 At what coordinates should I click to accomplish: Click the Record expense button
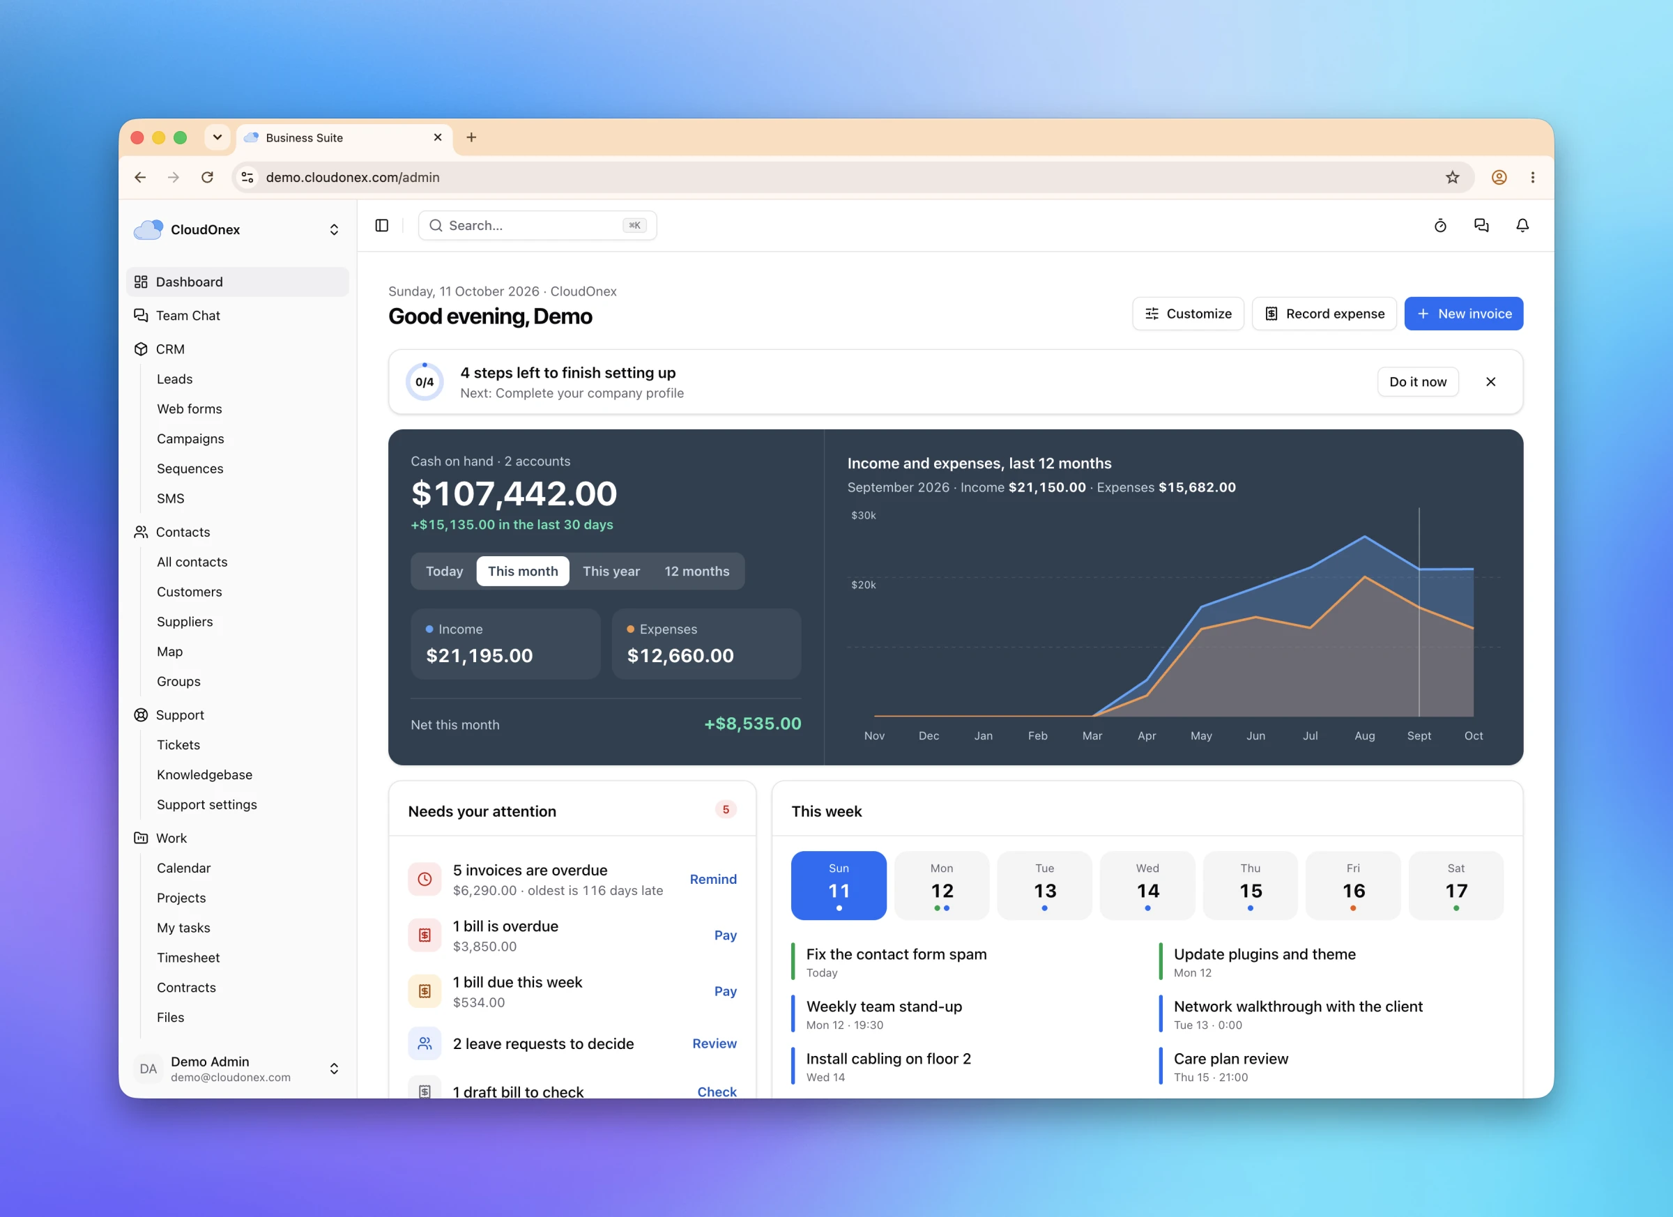(1324, 314)
